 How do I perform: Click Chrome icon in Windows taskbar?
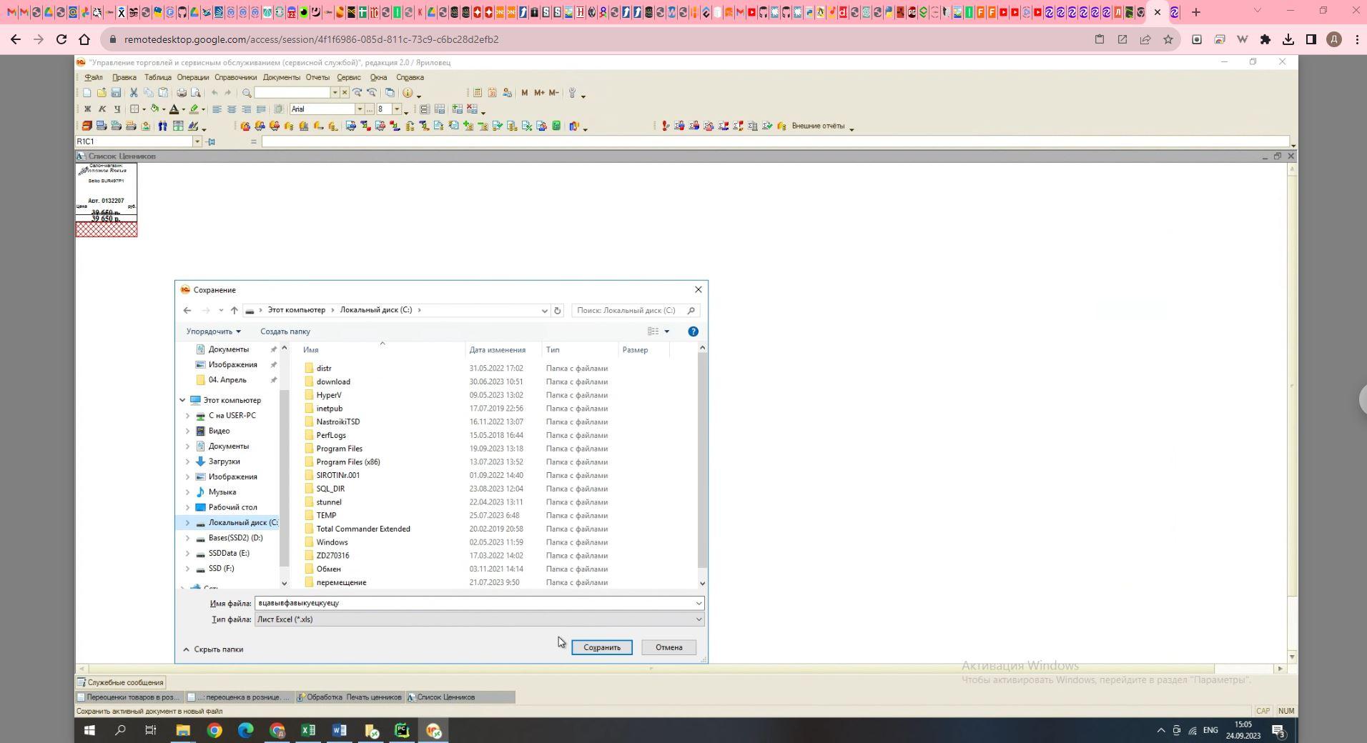(x=214, y=731)
